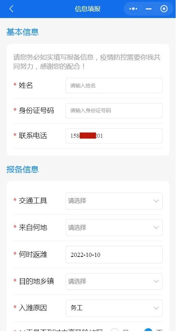The image size is (176, 332).
Task: Focus the 姓名 input field
Action: click(114, 85)
